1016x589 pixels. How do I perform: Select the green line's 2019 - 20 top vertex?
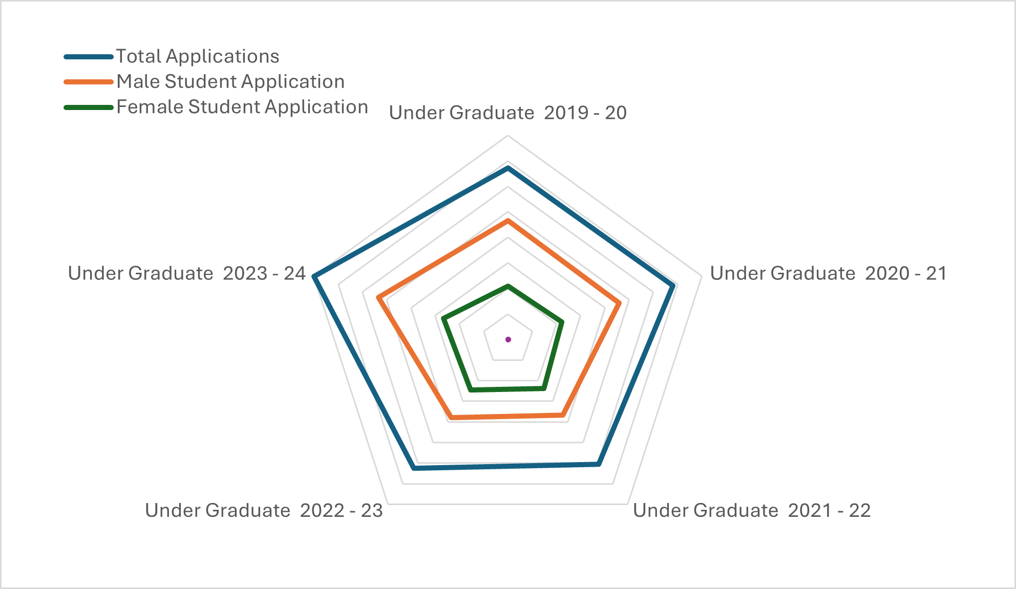tap(508, 286)
